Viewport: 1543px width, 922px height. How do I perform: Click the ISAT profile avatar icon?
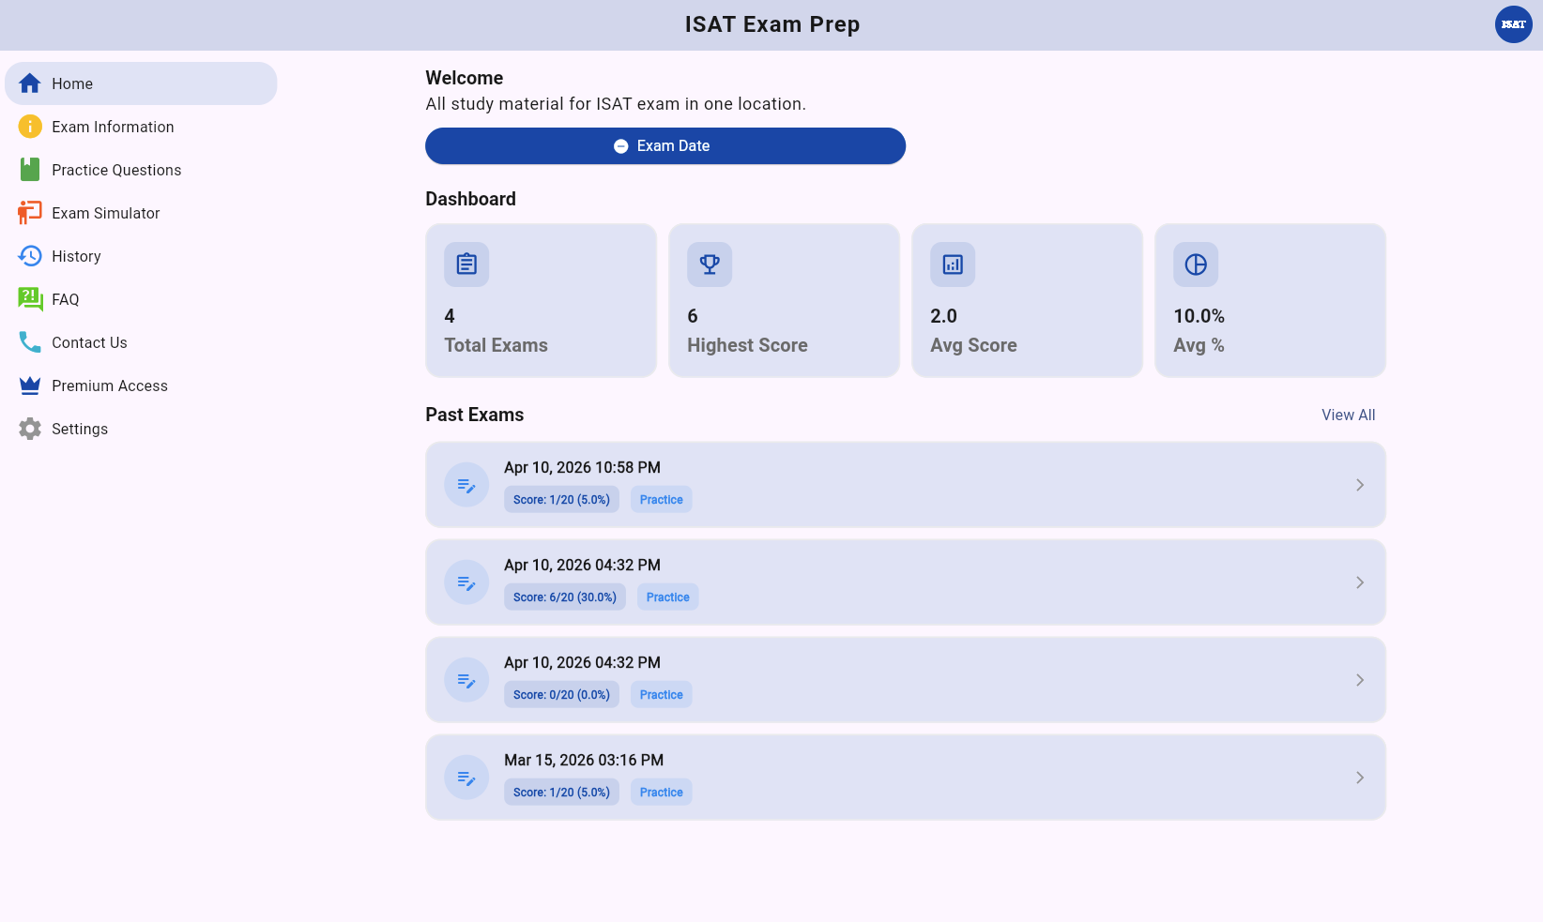tap(1513, 24)
